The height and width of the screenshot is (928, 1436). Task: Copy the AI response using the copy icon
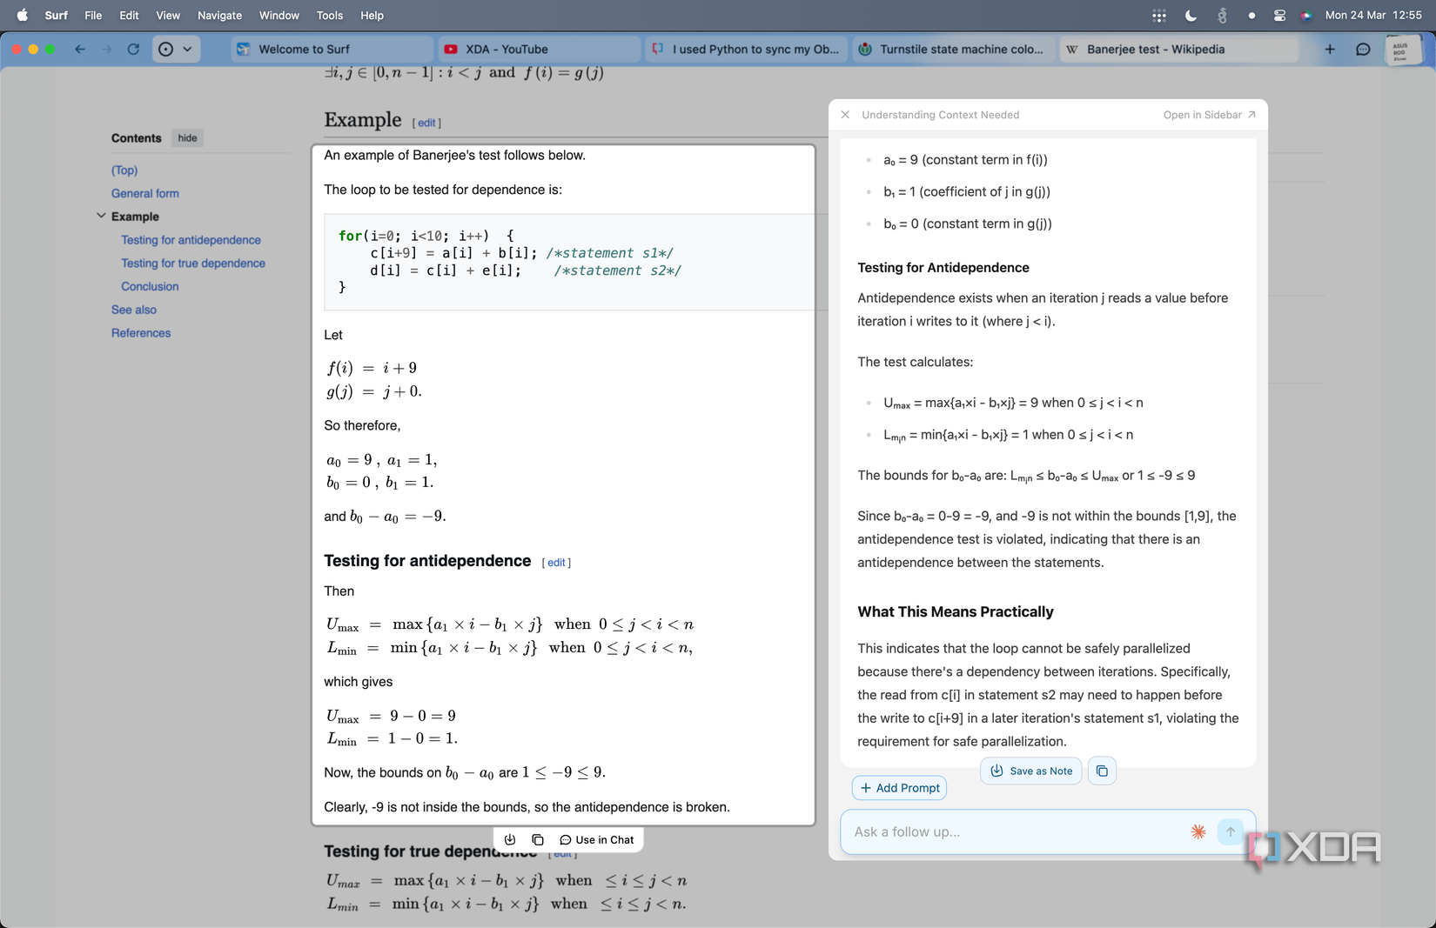[1102, 771]
